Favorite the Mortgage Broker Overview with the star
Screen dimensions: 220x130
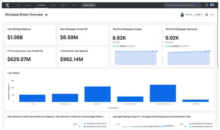point(46,15)
